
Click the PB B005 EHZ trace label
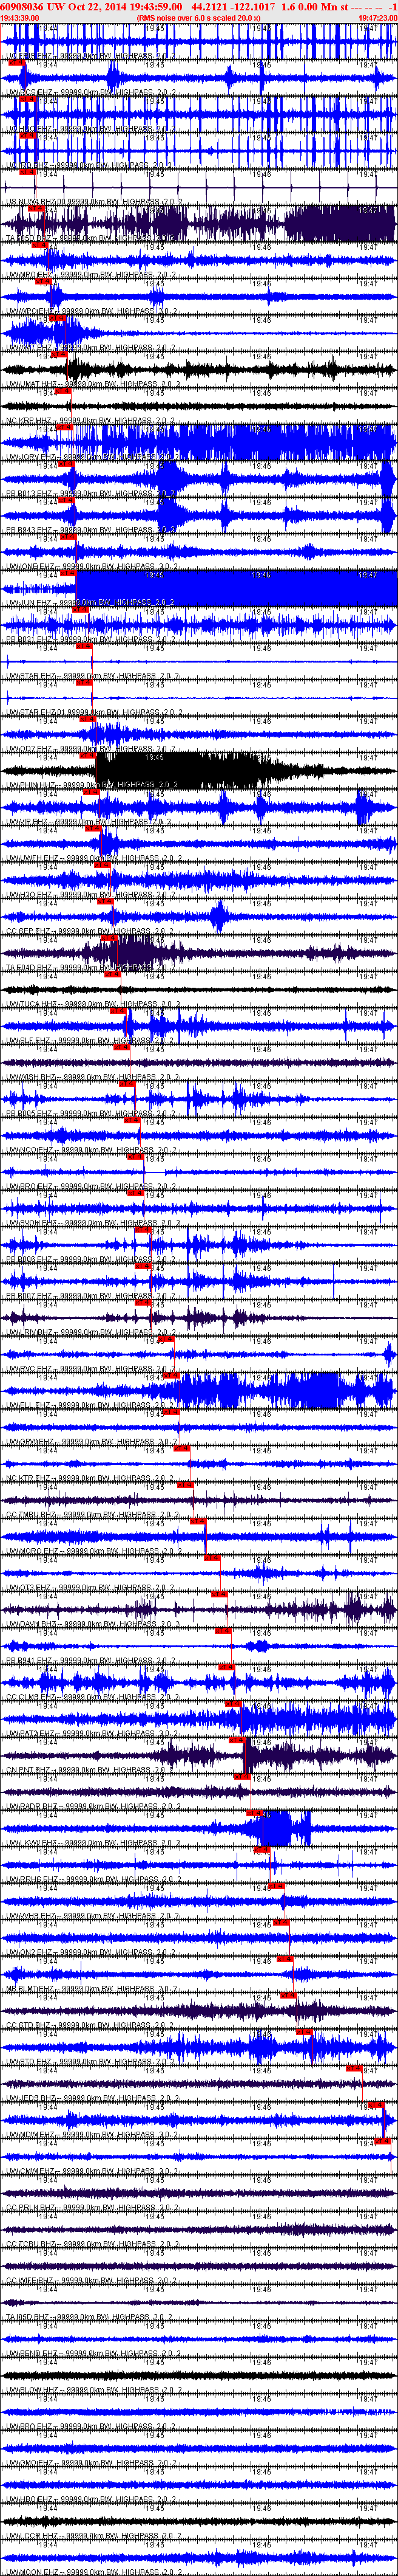[91, 1113]
